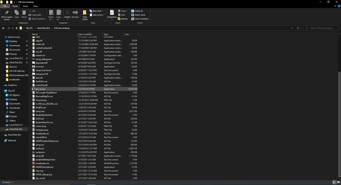The width and height of the screenshot is (341, 185).
Task: Navigate to This PC in breadcrumb
Action: tap(29, 28)
